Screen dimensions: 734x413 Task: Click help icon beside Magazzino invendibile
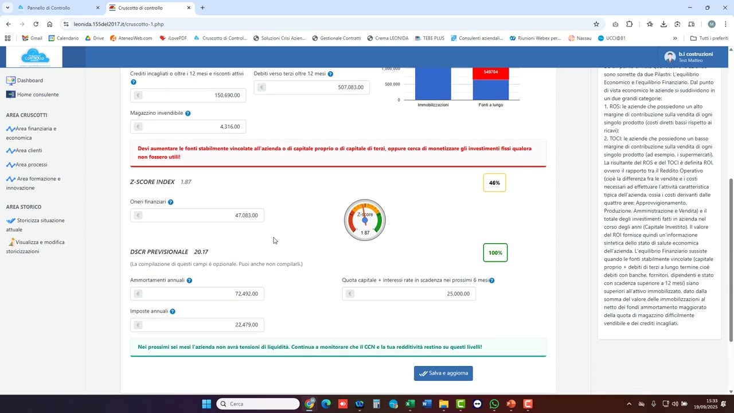(188, 114)
